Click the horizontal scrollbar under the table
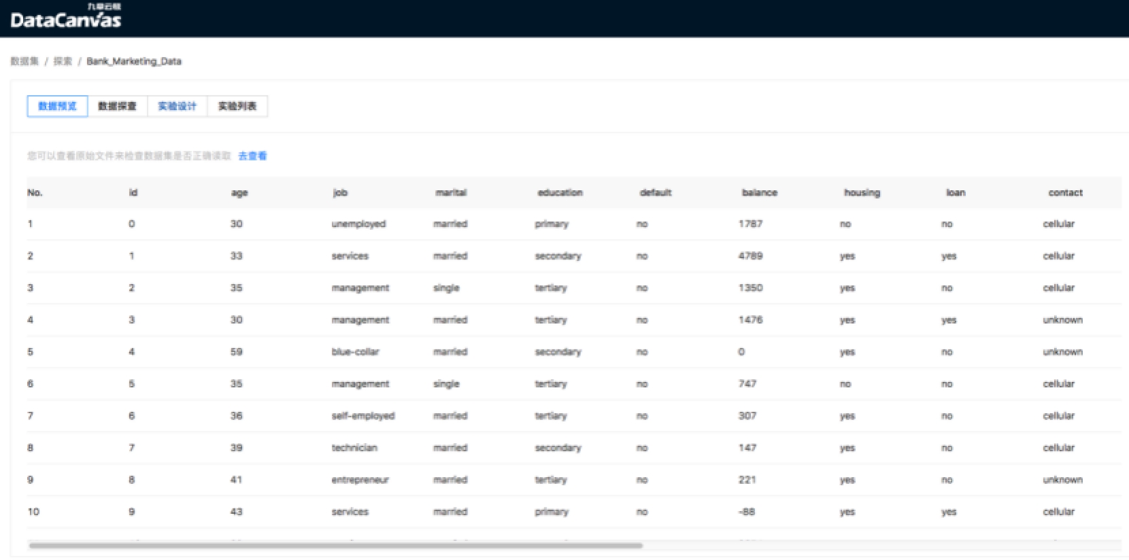The image size is (1129, 560). point(335,545)
